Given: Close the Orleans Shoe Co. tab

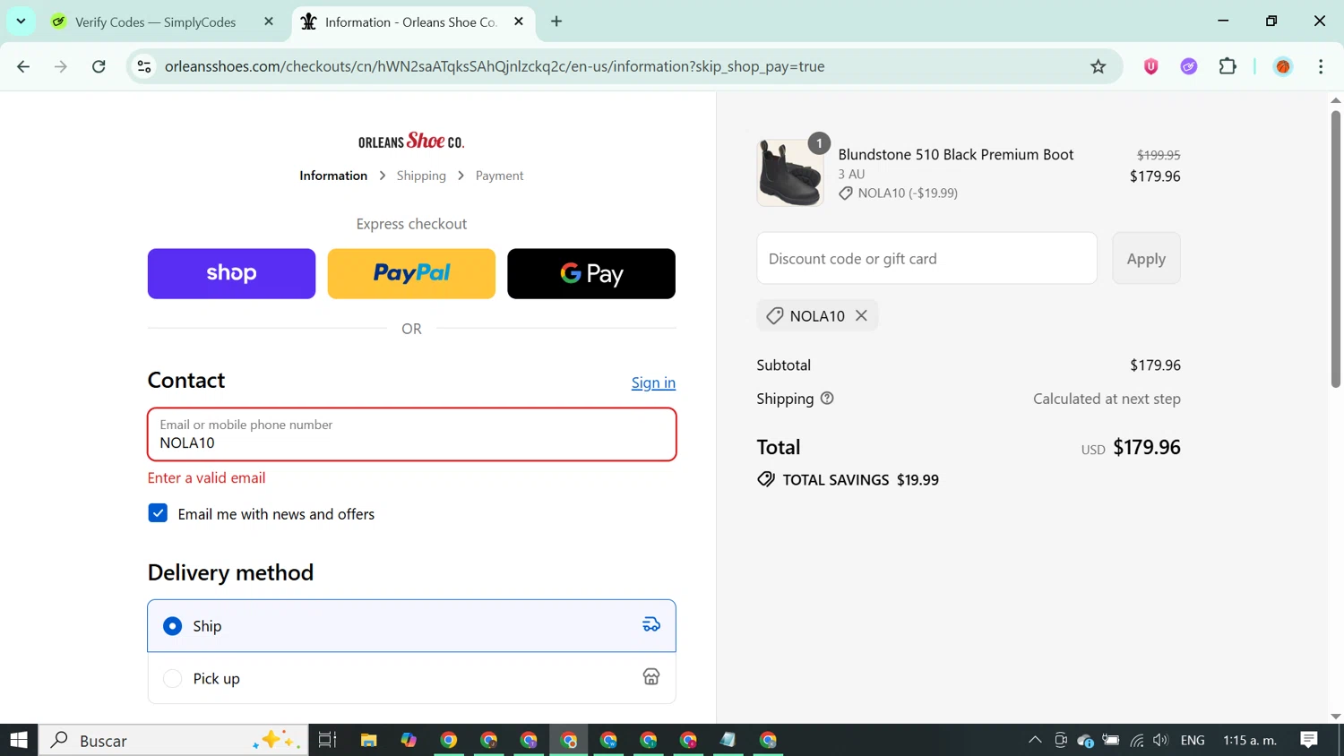Looking at the screenshot, I should pos(519,21).
